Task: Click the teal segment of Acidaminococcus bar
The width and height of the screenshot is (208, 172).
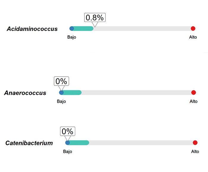Action: (x=83, y=29)
